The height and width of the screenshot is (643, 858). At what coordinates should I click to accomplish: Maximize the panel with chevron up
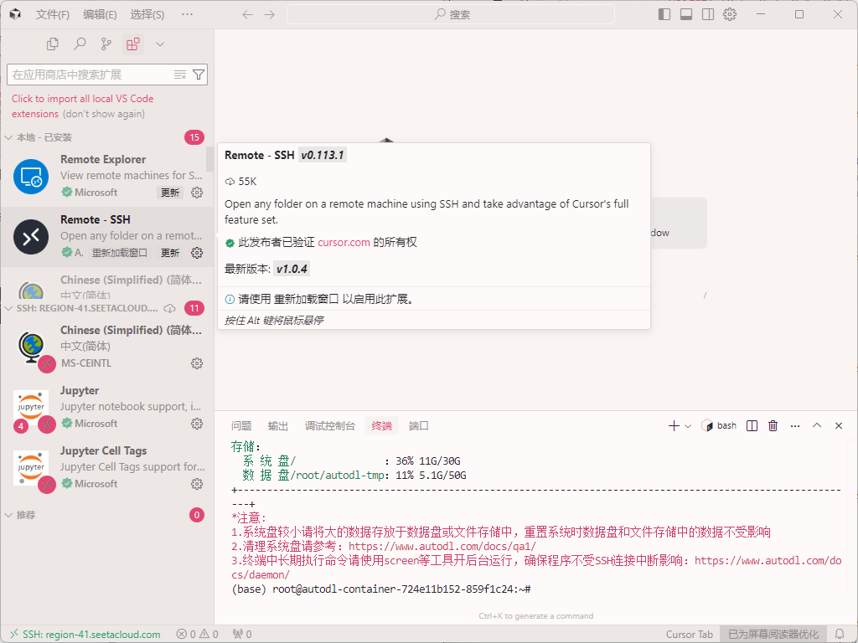[x=817, y=426]
